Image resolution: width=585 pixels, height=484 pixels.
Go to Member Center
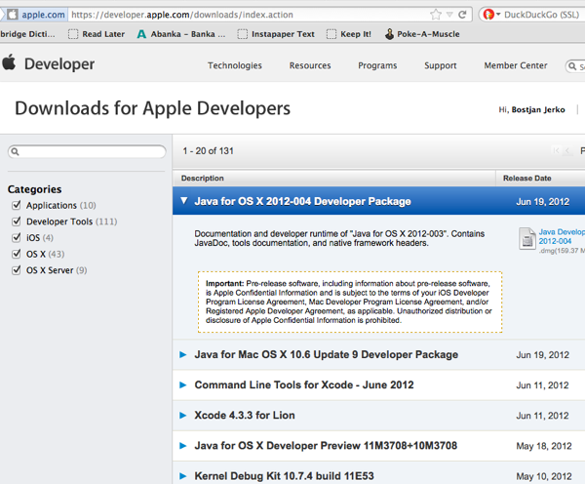coord(516,65)
